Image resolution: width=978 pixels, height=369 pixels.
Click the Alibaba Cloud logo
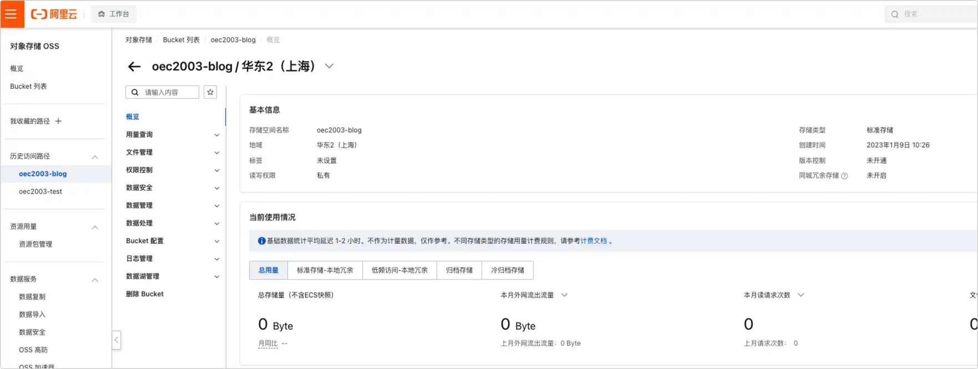pos(54,14)
